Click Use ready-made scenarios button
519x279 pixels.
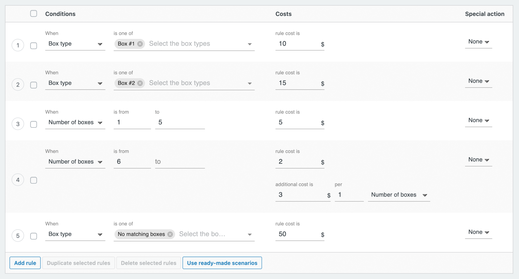coord(222,263)
